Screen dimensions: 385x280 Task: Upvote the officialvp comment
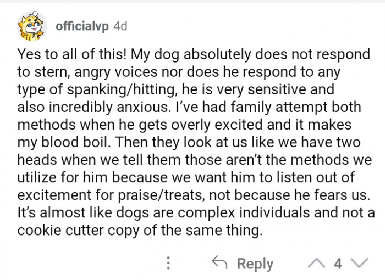pos(318,262)
